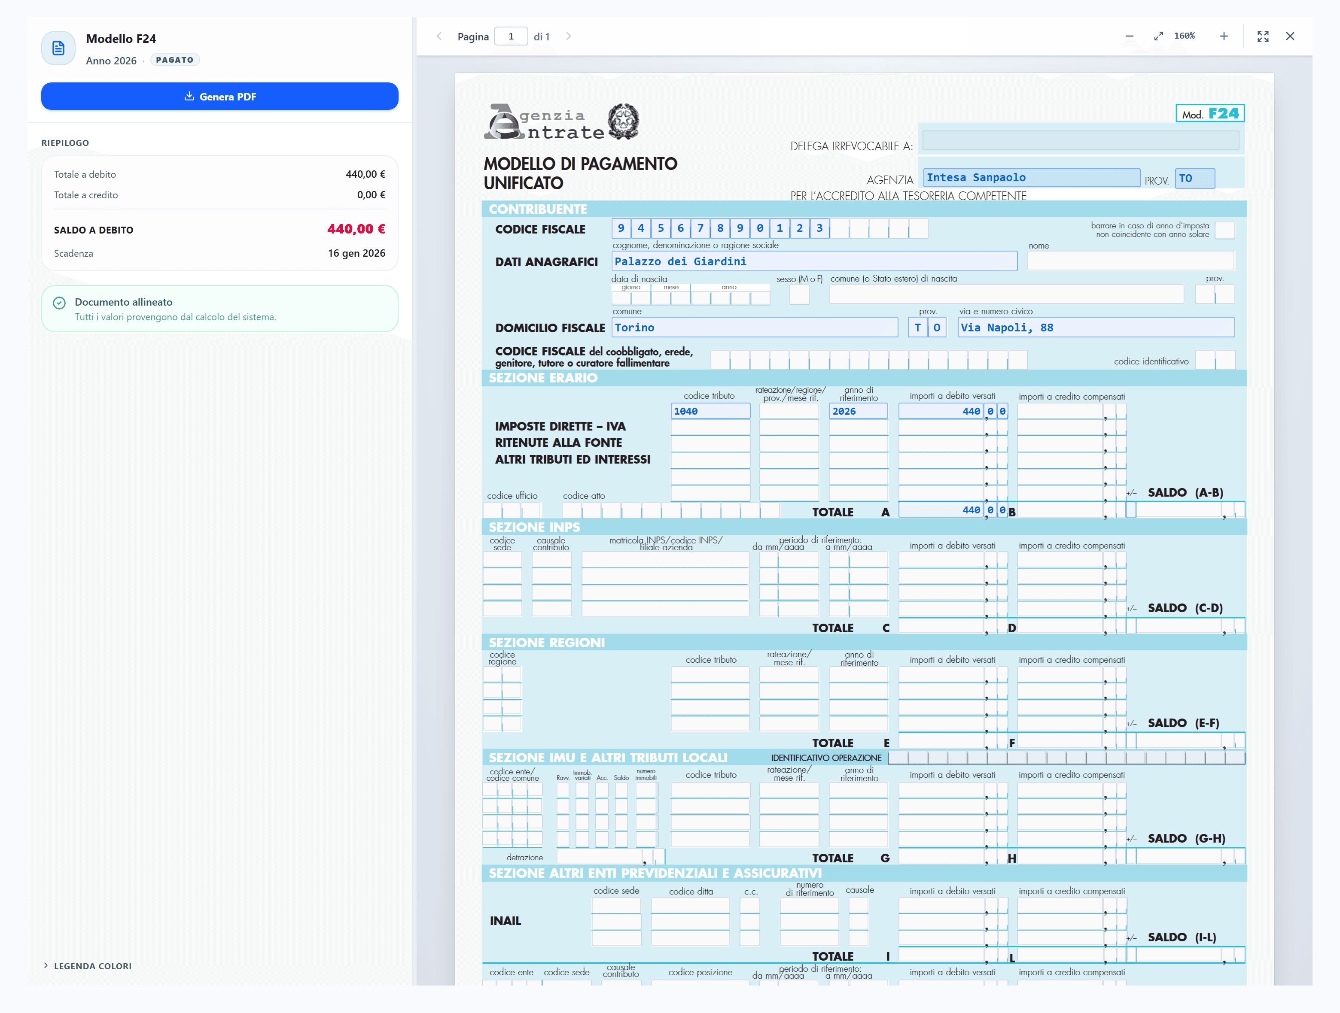
Task: Tick the anno d'imposta non coincidente checkbox
Action: tap(1224, 230)
